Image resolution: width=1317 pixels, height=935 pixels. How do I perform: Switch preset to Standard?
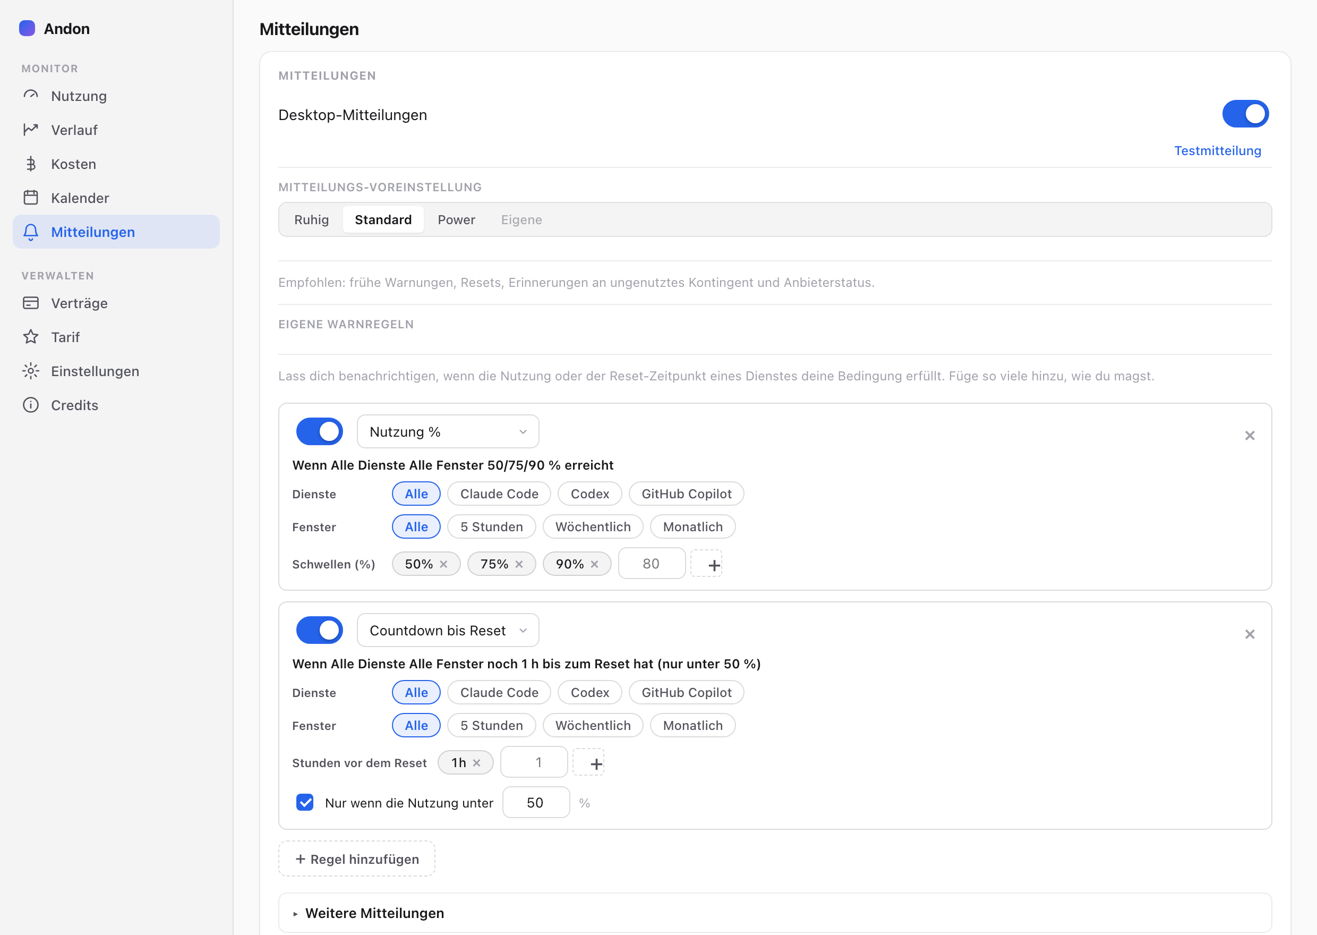(x=383, y=219)
